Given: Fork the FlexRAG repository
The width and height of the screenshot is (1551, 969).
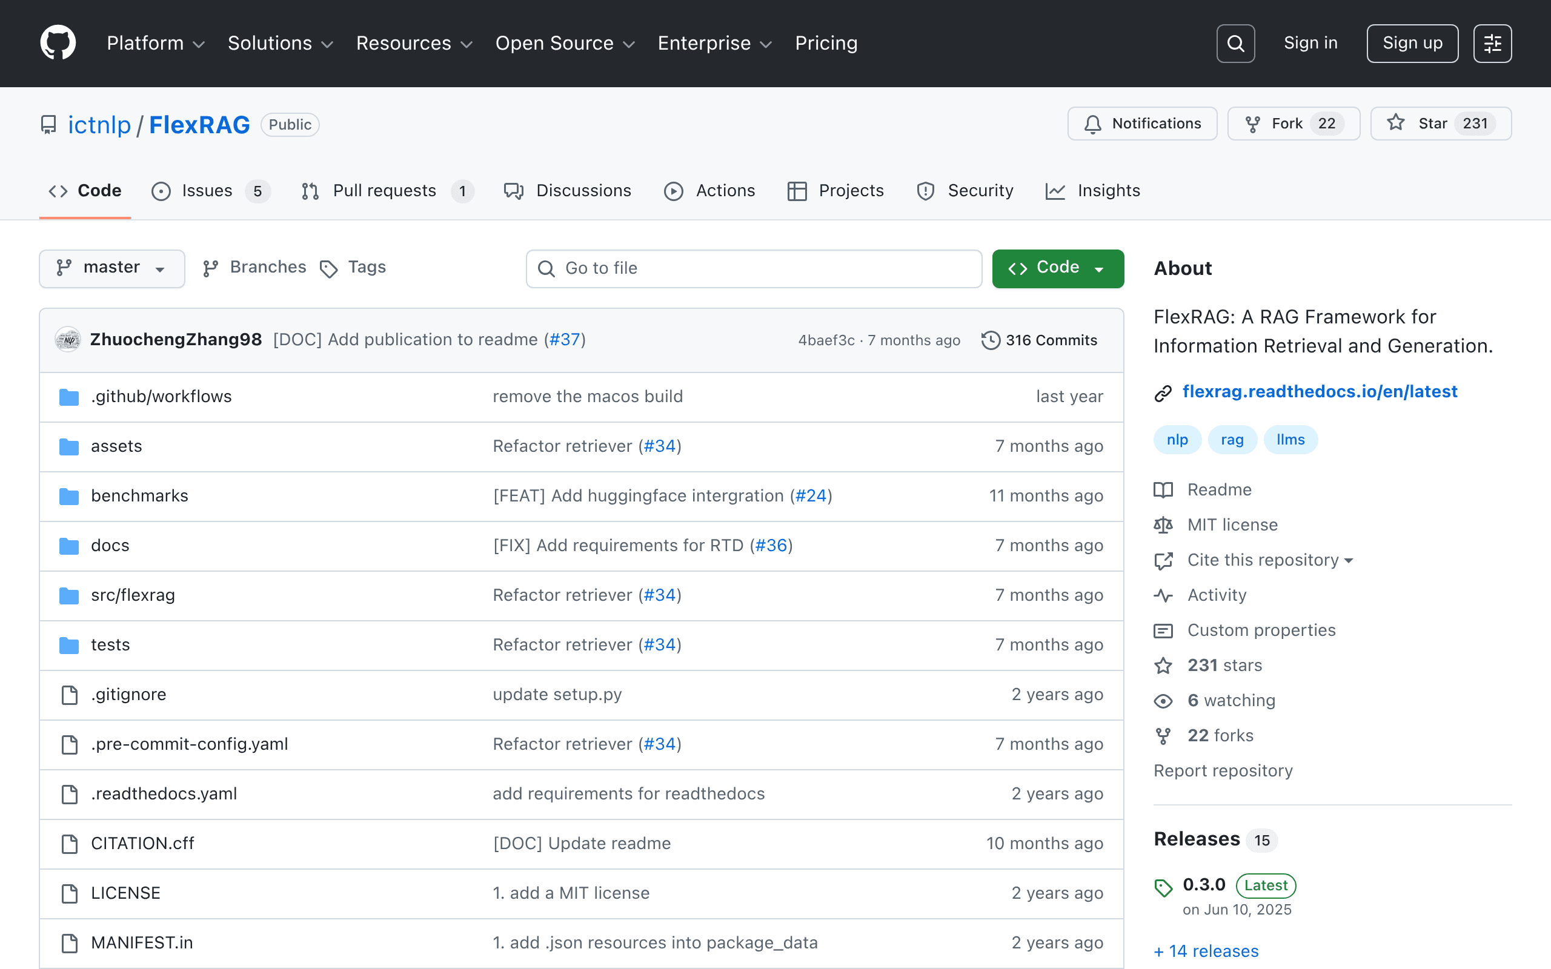Looking at the screenshot, I should click(1294, 124).
